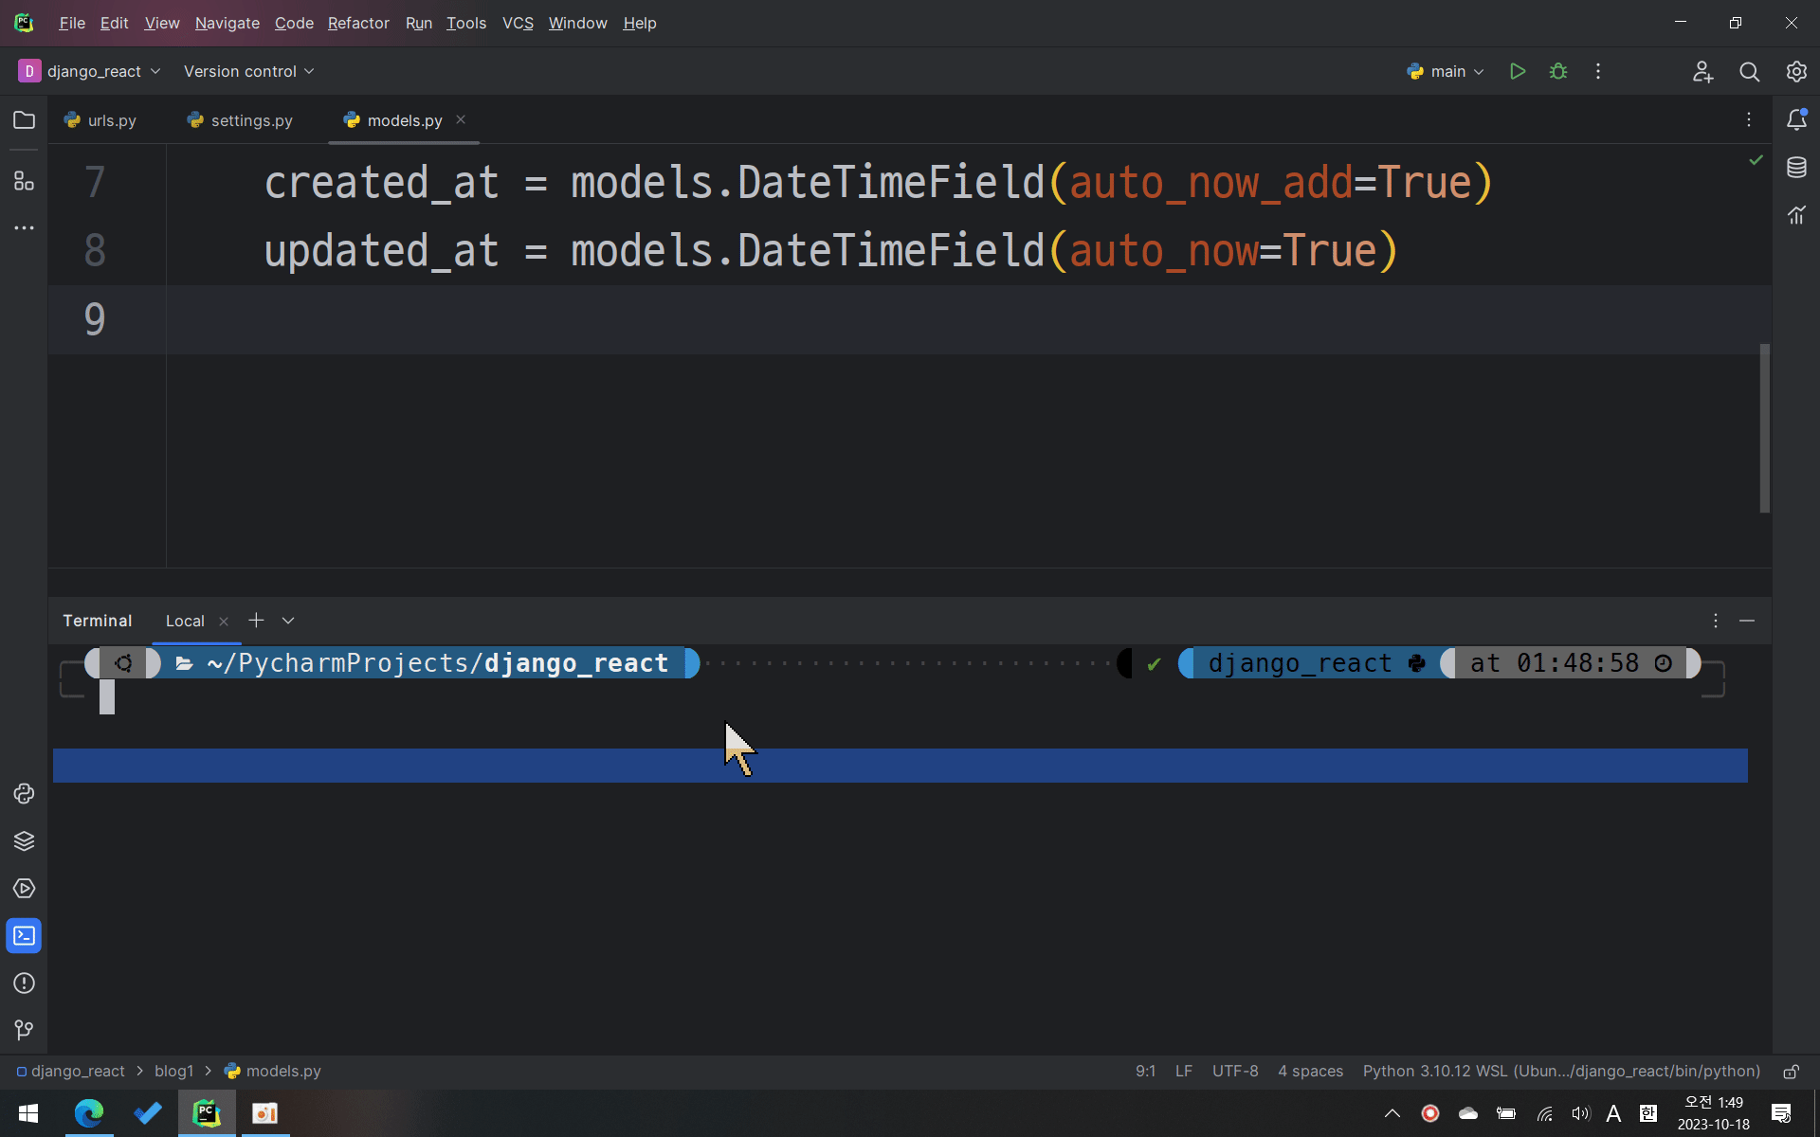Toggle the file read-only lock icon

pos(1791,1072)
